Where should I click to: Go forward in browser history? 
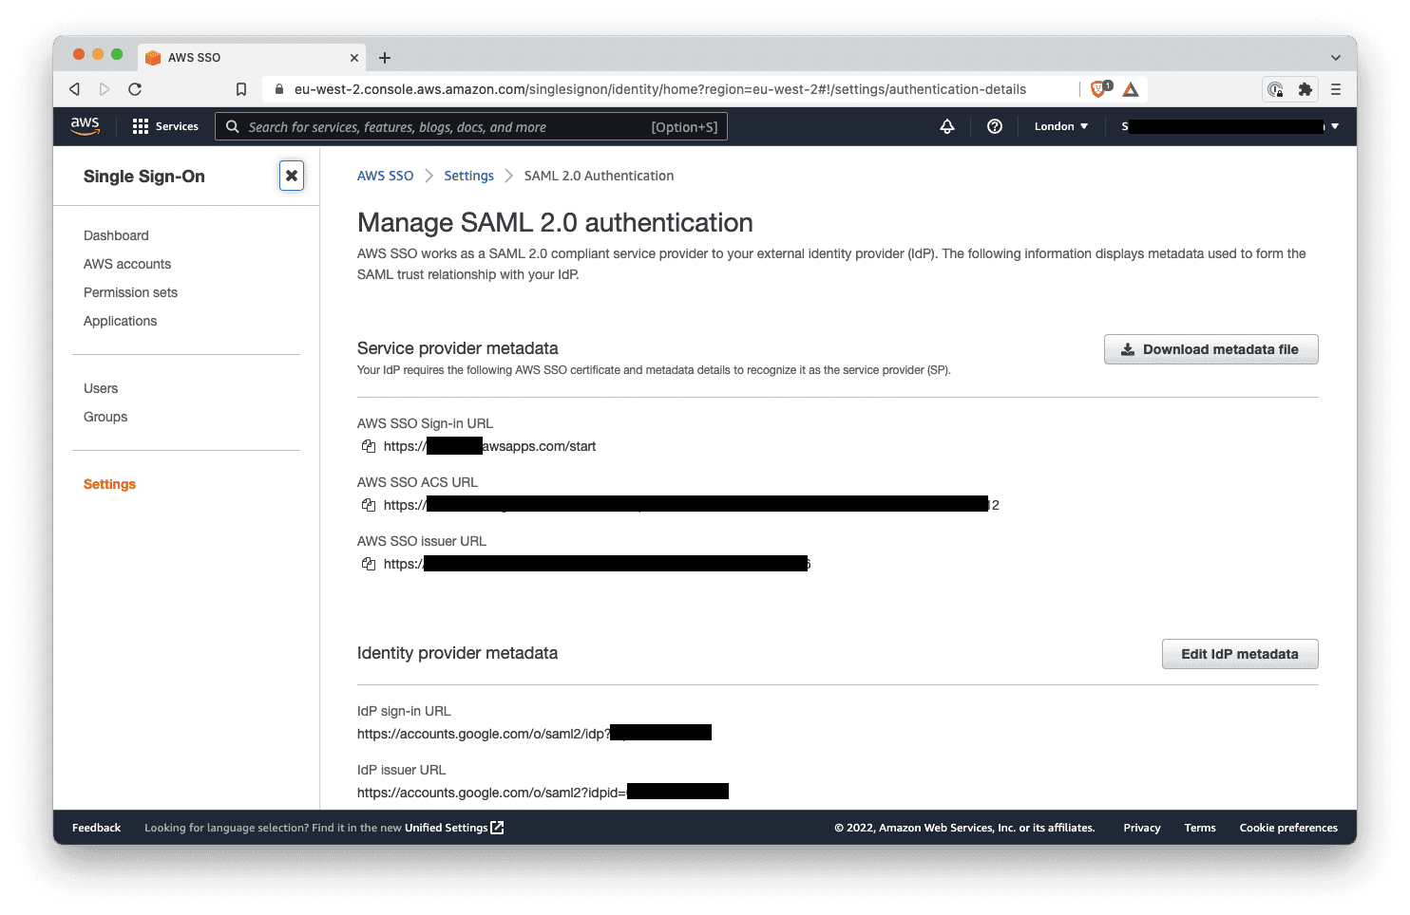105,89
